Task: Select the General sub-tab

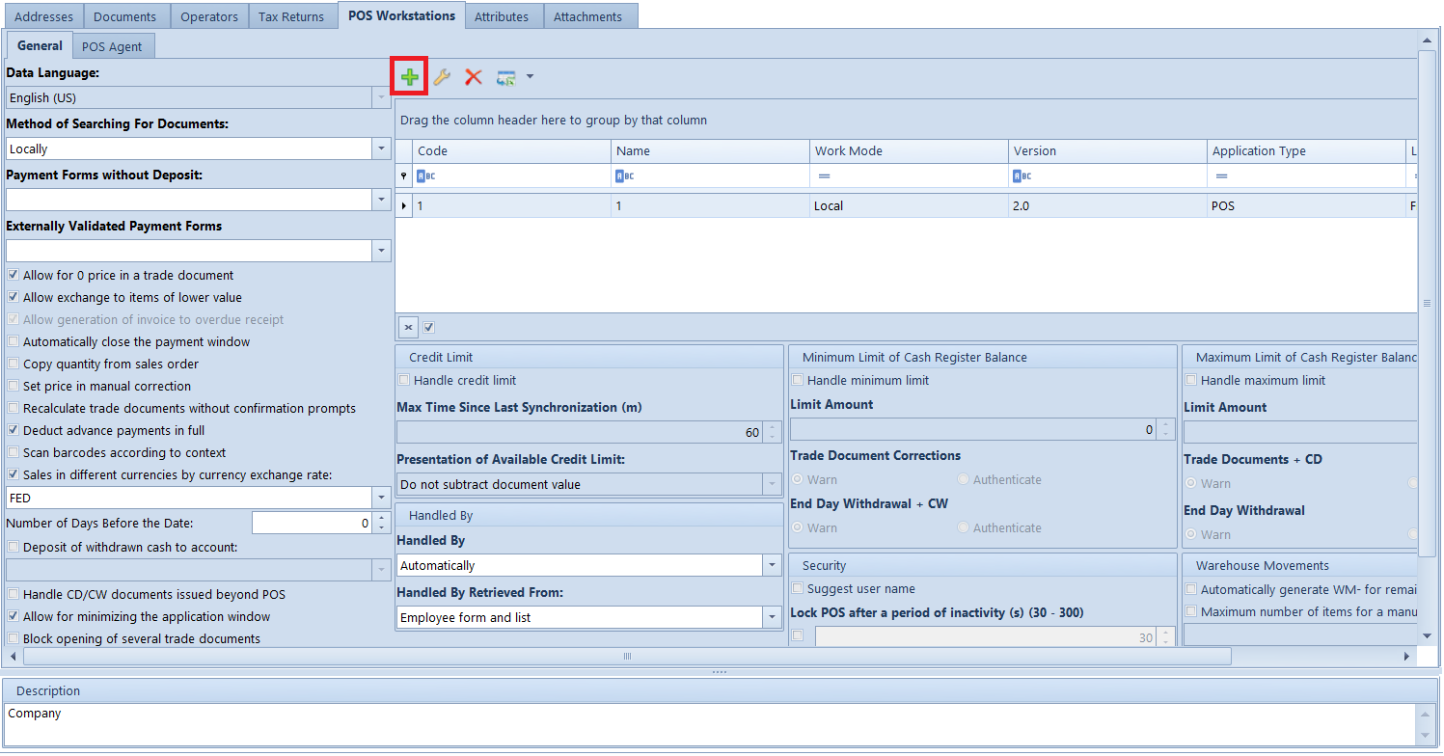Action: (40, 45)
